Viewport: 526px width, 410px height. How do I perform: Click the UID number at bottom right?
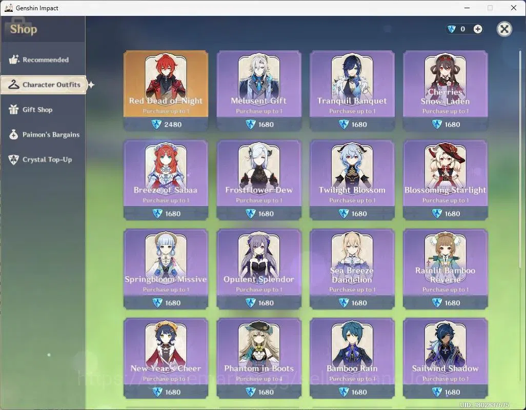coord(484,405)
